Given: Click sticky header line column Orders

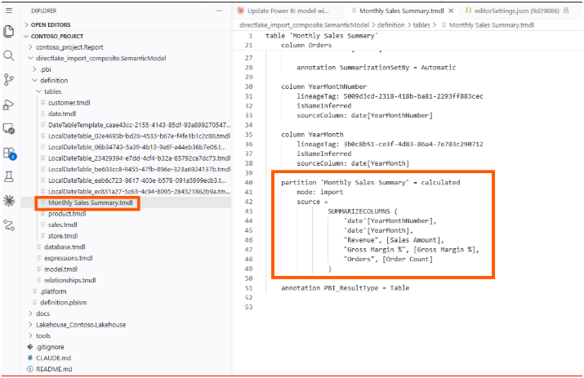Looking at the screenshot, I should pos(306,45).
